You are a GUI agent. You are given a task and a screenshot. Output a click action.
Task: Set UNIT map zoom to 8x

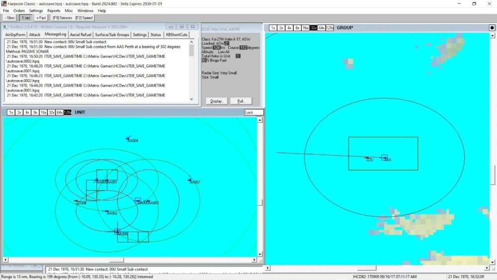click(x=35, y=112)
